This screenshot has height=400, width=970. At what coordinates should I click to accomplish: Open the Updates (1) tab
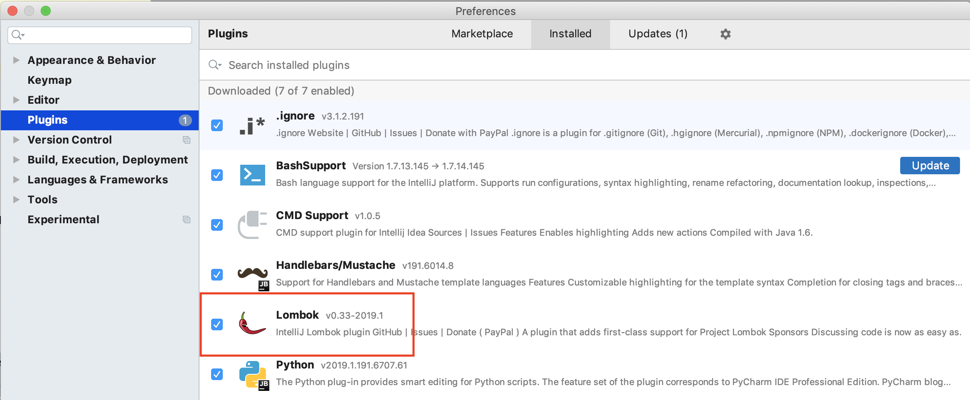click(x=658, y=34)
